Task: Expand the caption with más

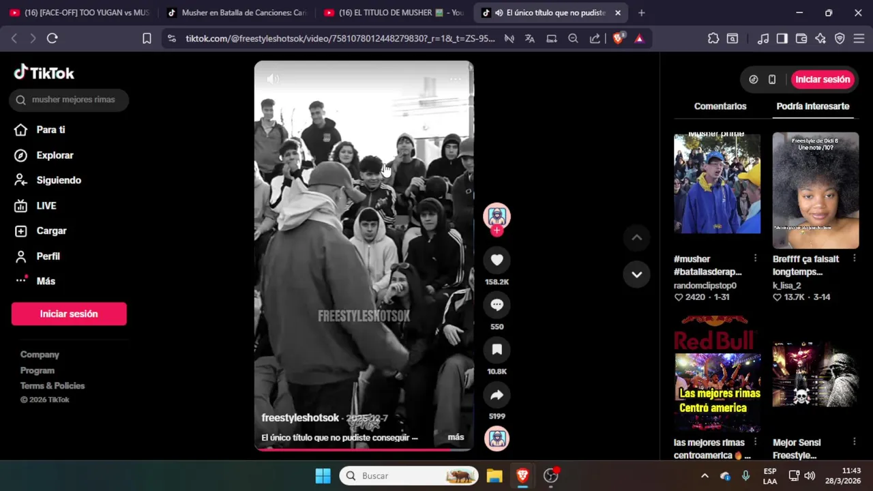Action: pos(456,437)
